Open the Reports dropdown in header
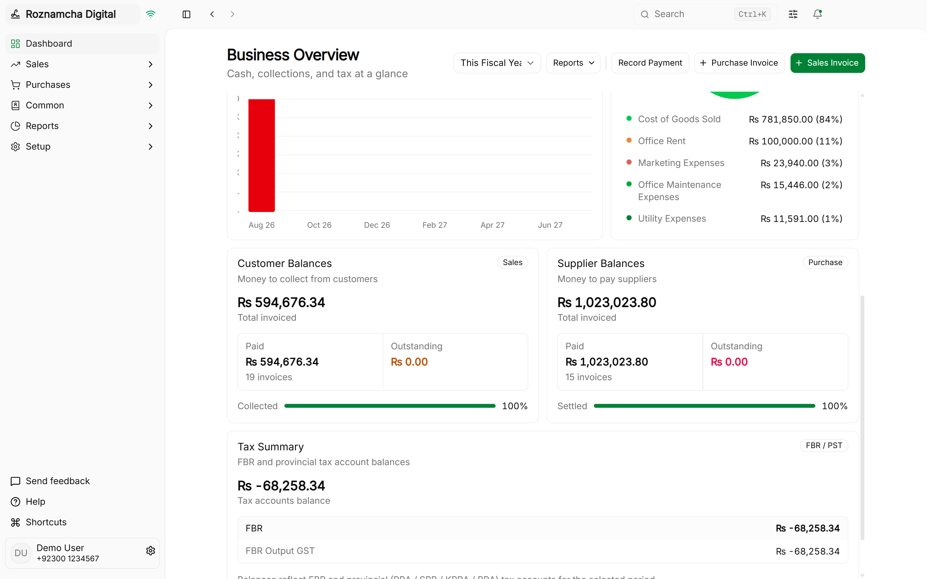Image resolution: width=927 pixels, height=579 pixels. click(x=573, y=63)
